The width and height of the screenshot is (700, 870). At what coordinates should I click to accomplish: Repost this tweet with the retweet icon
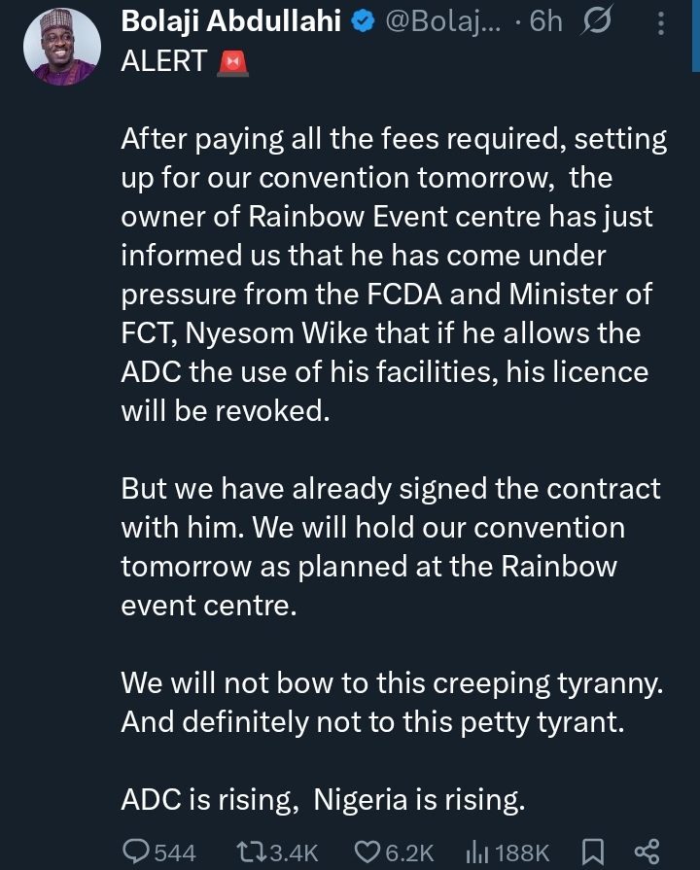coord(250,852)
